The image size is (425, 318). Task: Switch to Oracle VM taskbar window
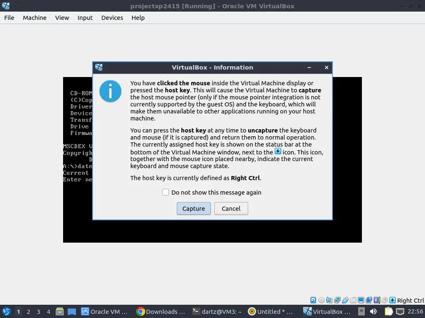[104, 311]
